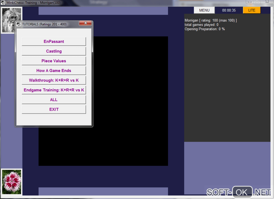Minimize the MinkiChess window

[250, 2]
